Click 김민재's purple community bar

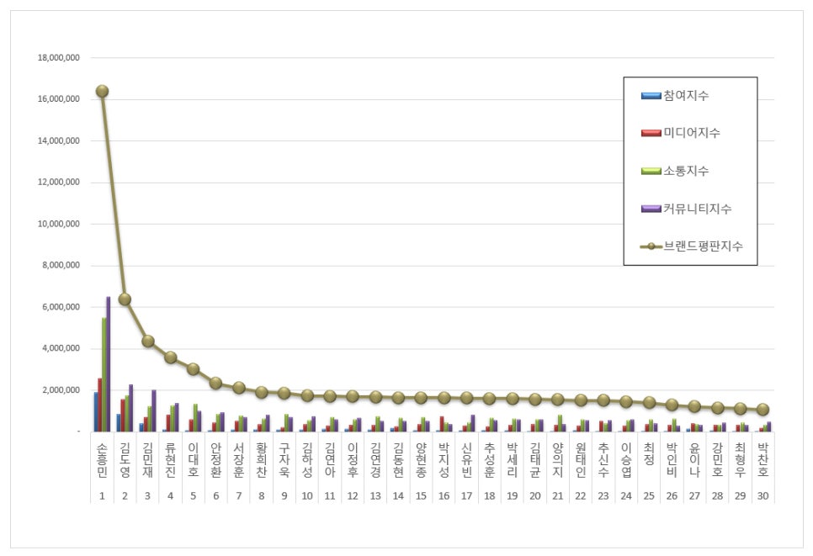pyautogui.click(x=154, y=411)
